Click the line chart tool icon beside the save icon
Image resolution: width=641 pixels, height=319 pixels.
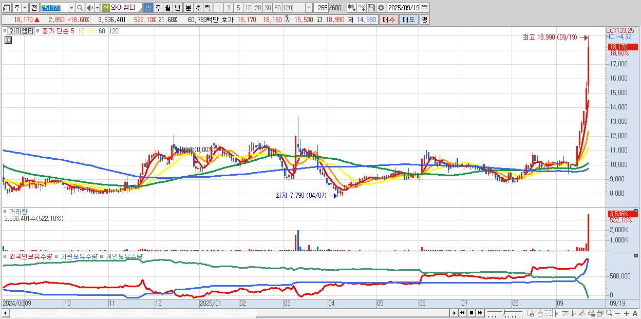coord(362,8)
